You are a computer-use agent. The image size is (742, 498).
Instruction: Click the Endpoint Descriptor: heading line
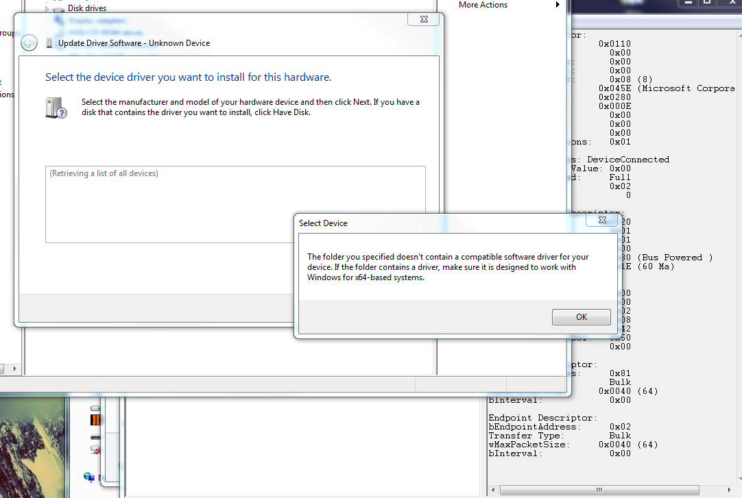coord(542,418)
